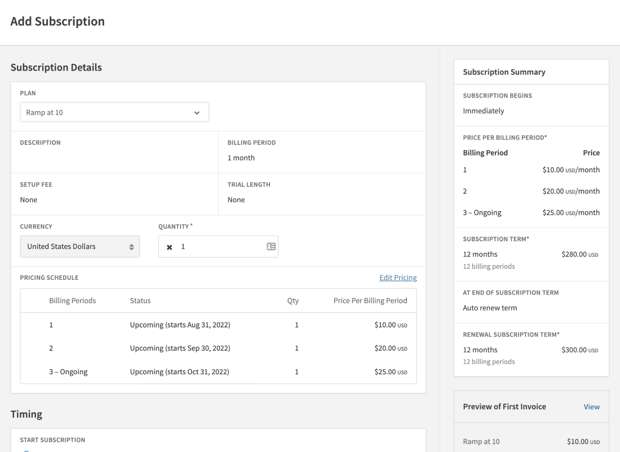Click the Add Subscription page title
The image size is (620, 452).
point(57,22)
